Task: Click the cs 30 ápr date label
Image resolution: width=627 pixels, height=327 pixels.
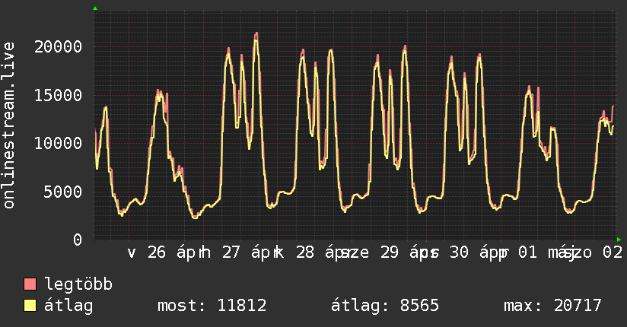Action: 464,252
